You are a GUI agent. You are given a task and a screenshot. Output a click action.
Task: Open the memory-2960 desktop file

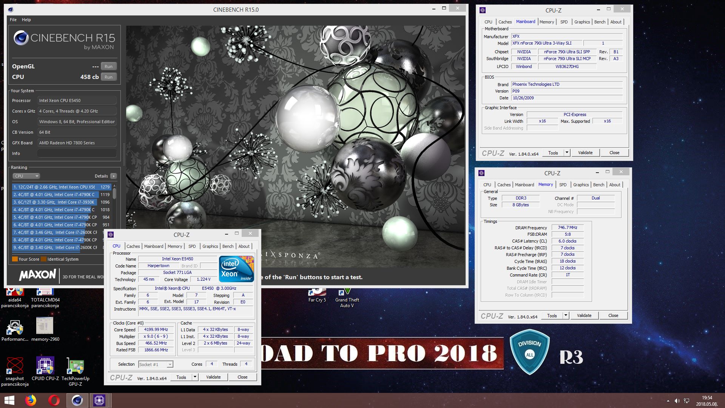(x=45, y=329)
